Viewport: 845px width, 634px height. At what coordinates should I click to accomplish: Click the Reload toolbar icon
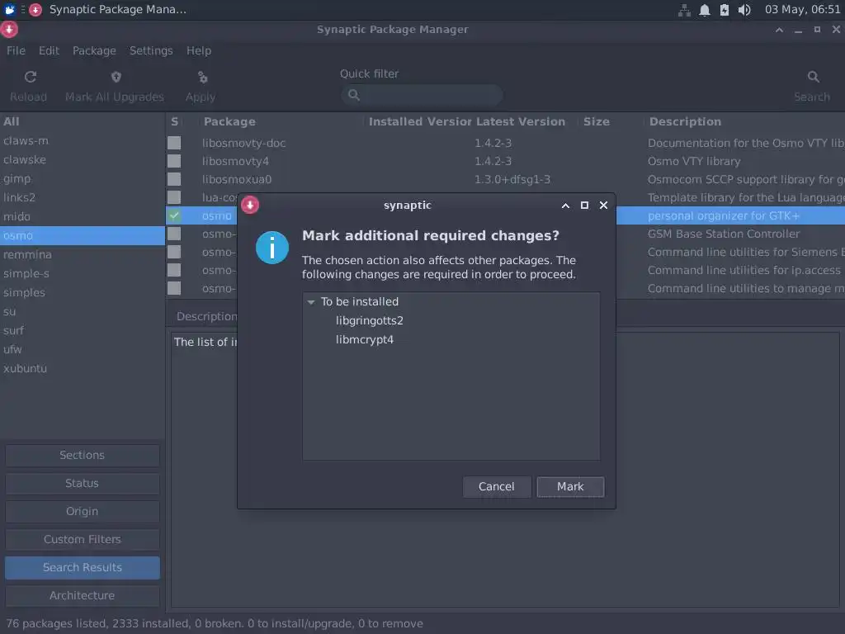(31, 77)
